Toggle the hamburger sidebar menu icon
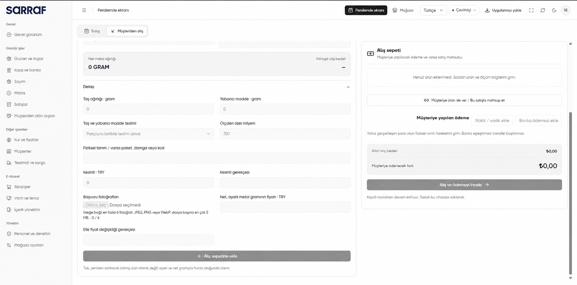Viewport: 577px width, 285px height. point(84,10)
